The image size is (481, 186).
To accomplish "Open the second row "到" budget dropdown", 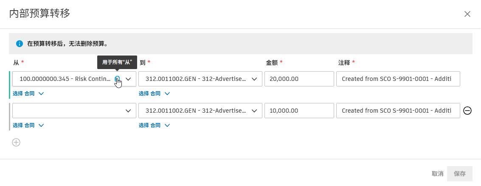I will (254, 111).
